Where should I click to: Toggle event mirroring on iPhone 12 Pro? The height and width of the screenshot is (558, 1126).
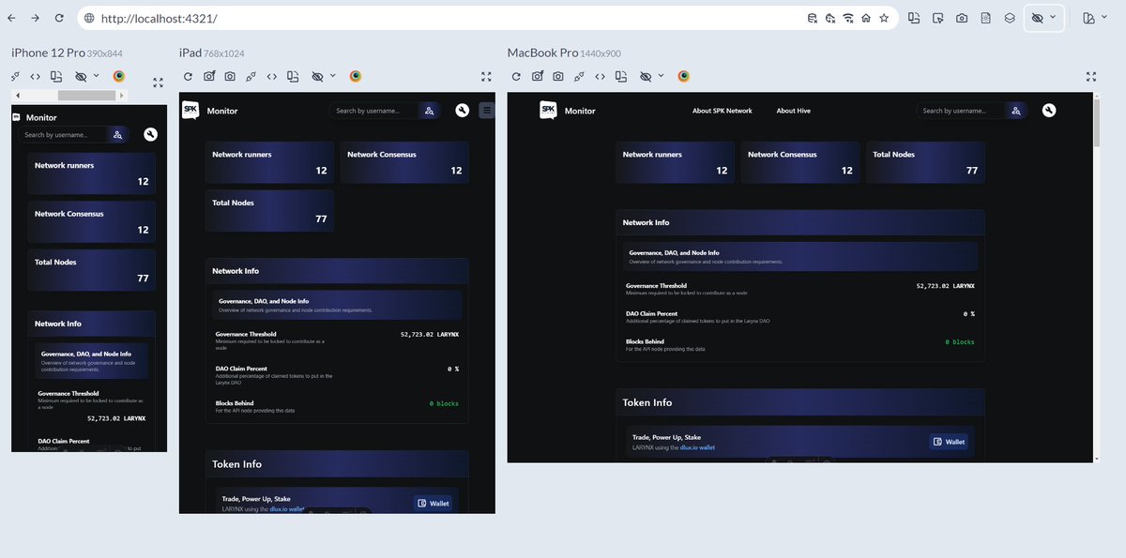(15, 76)
